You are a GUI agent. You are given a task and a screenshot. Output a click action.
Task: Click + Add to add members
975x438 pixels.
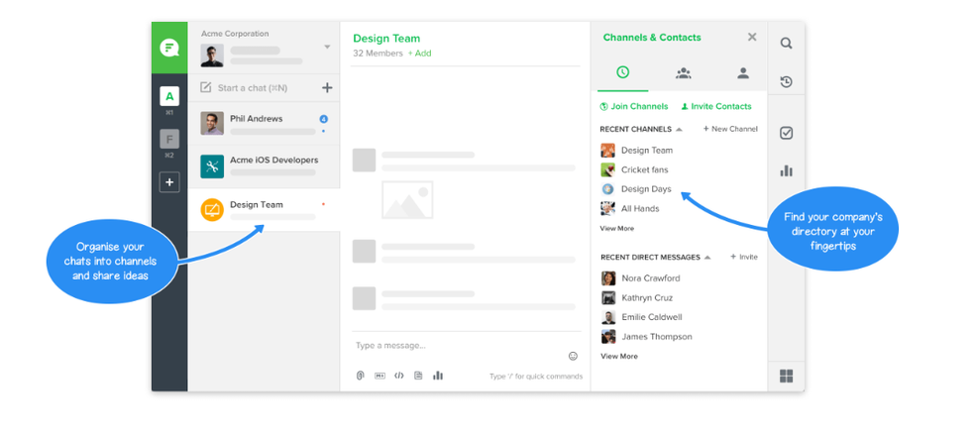tap(420, 54)
